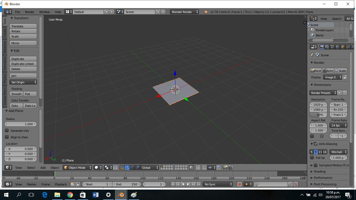Open the File menu
Screen dimensions: 356x200
tap(17, 12)
